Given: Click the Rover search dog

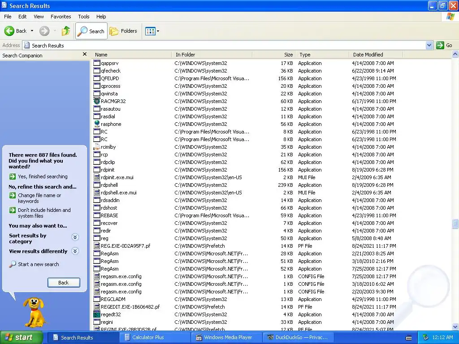Looking at the screenshot, I should tap(35, 312).
